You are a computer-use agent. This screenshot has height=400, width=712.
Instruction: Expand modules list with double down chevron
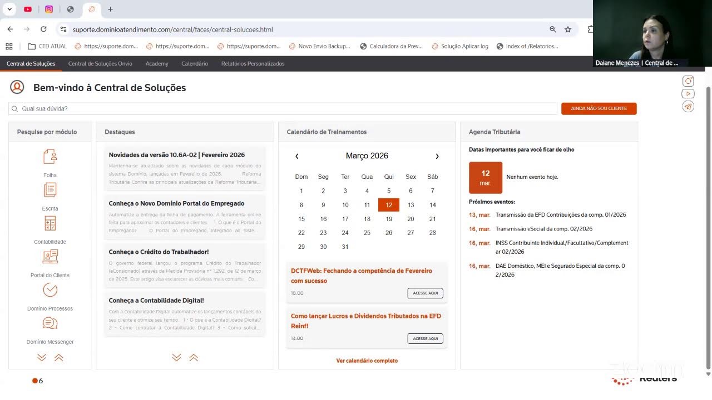click(x=42, y=358)
